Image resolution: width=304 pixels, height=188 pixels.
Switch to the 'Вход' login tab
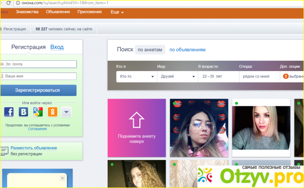click(x=57, y=47)
